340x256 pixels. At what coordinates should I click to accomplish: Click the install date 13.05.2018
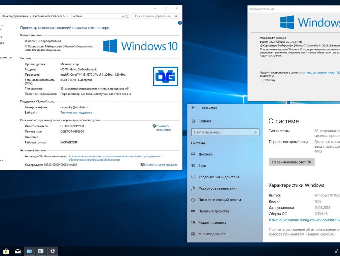[322, 208]
